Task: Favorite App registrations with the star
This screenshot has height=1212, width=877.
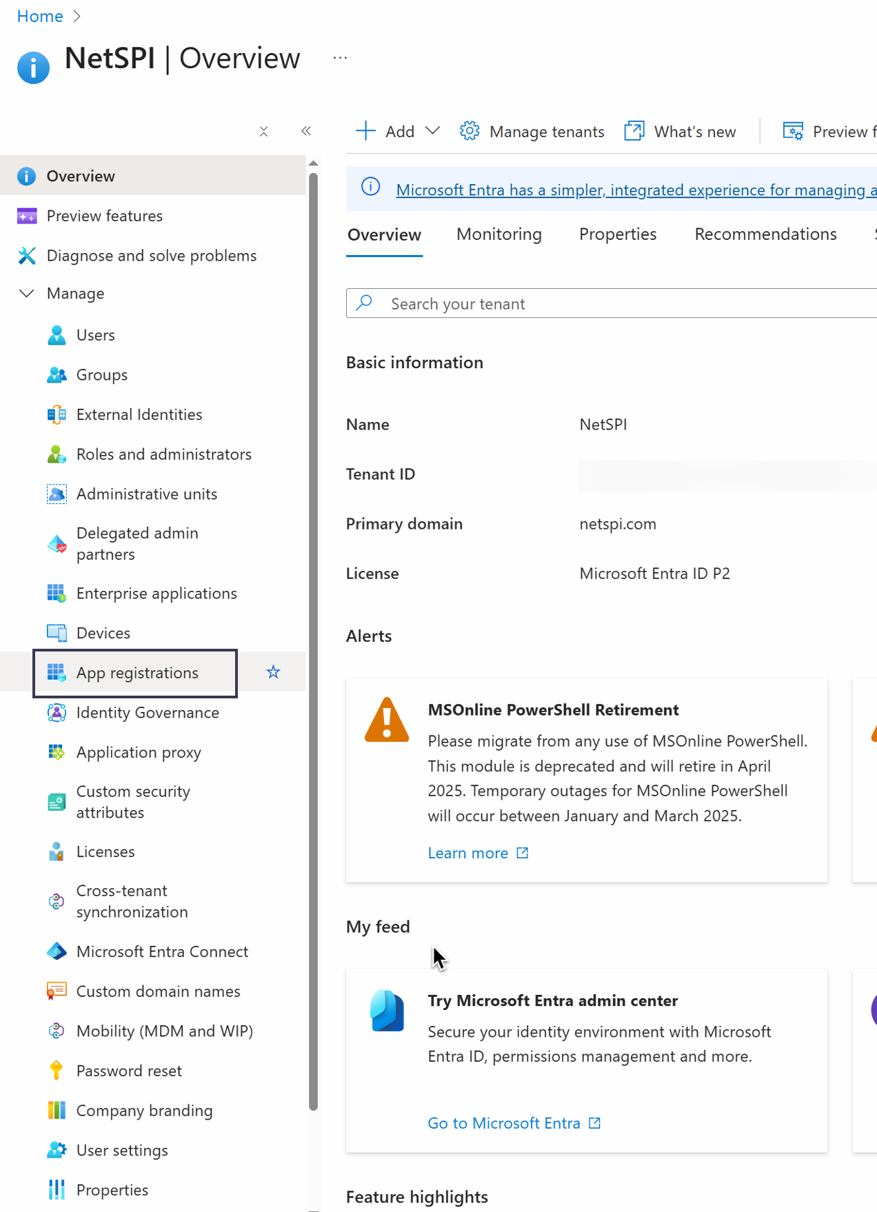Action: (273, 672)
